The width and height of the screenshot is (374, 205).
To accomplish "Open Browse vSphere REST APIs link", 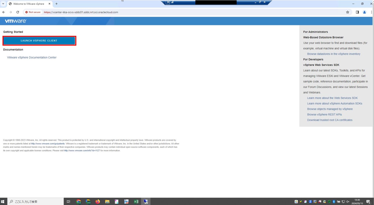I will [x=324, y=115].
